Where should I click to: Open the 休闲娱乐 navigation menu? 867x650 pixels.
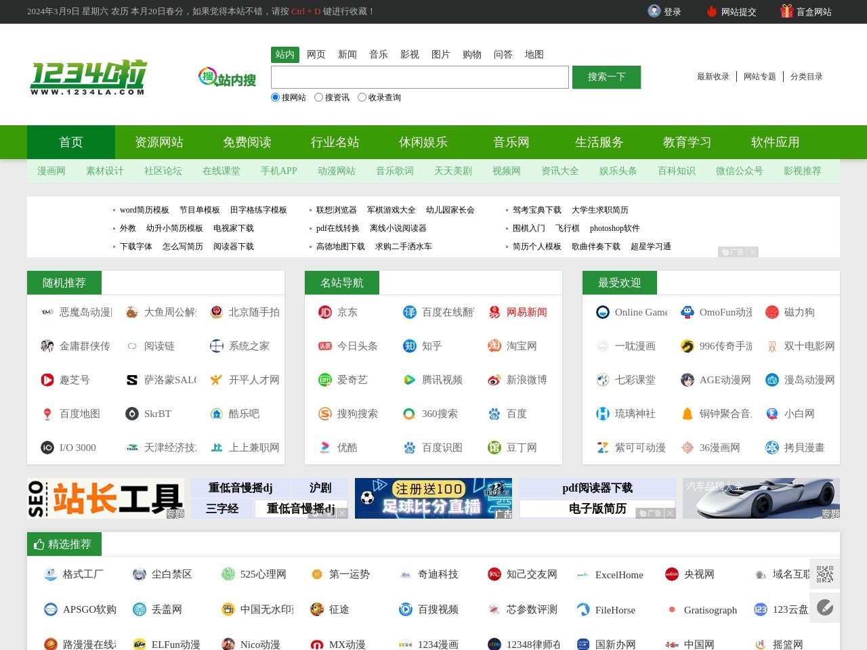[423, 142]
